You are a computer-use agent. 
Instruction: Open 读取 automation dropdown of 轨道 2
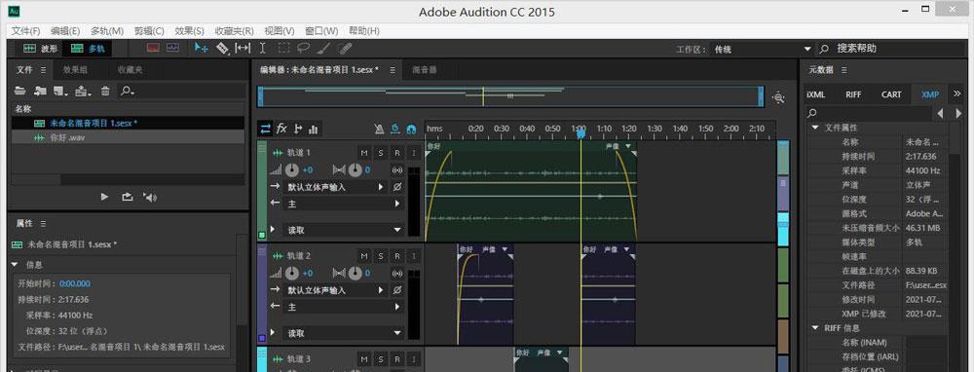(343, 333)
